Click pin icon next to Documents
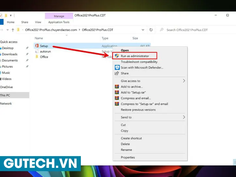Image resolution: width=236 pixels, height=177 pixels. 27,60
